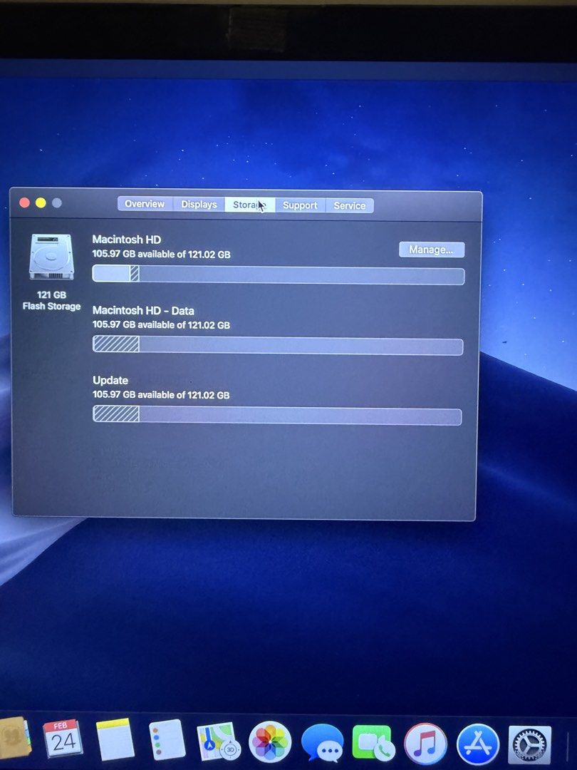Switch to the Overview tab
This screenshot has height=770, width=577.
[x=145, y=204]
